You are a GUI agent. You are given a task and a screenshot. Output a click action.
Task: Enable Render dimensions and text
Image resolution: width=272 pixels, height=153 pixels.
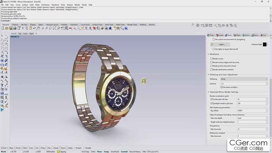click(211, 70)
